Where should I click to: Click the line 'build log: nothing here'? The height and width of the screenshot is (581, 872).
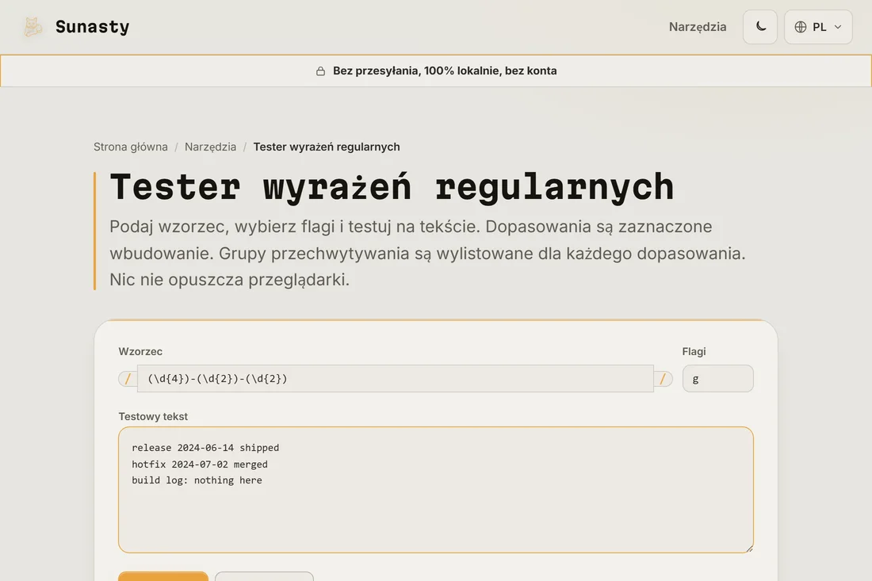click(197, 480)
